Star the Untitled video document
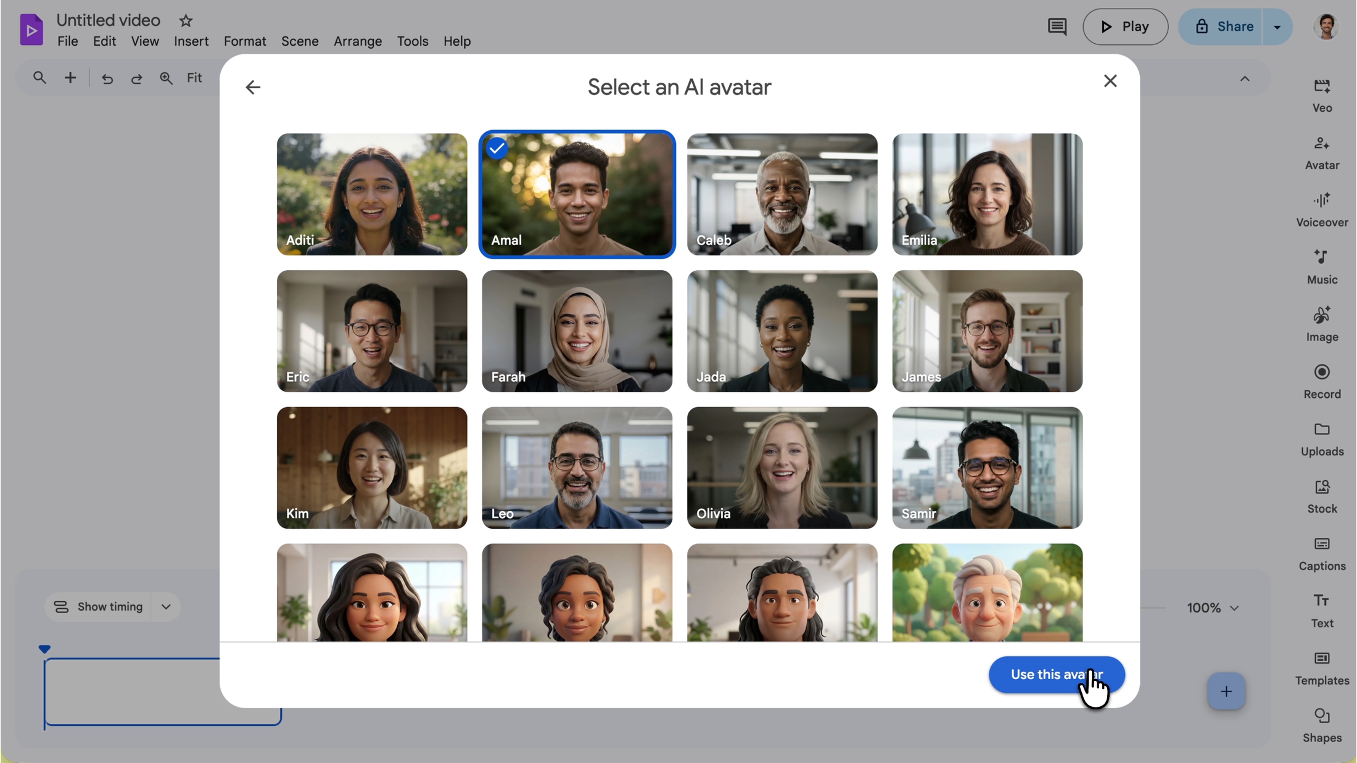Viewport: 1357px width, 763px height. (x=186, y=21)
